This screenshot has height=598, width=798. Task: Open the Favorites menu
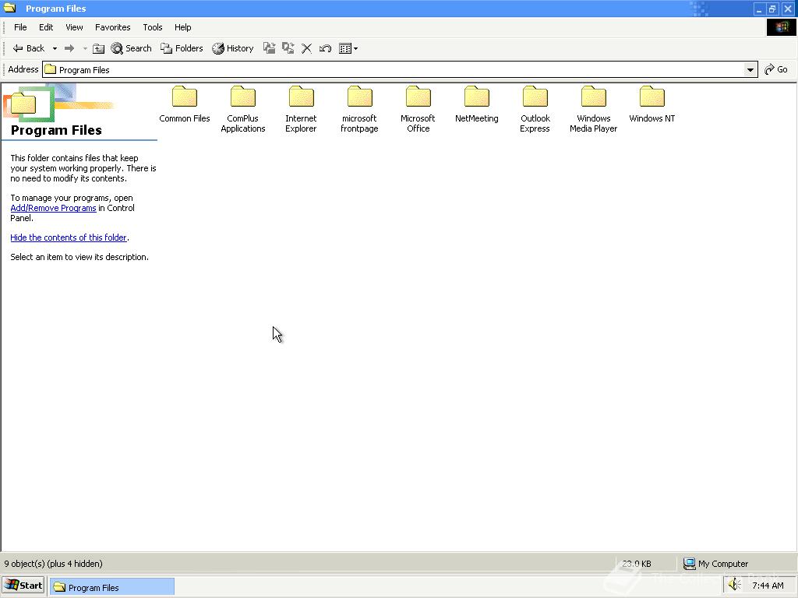112,27
